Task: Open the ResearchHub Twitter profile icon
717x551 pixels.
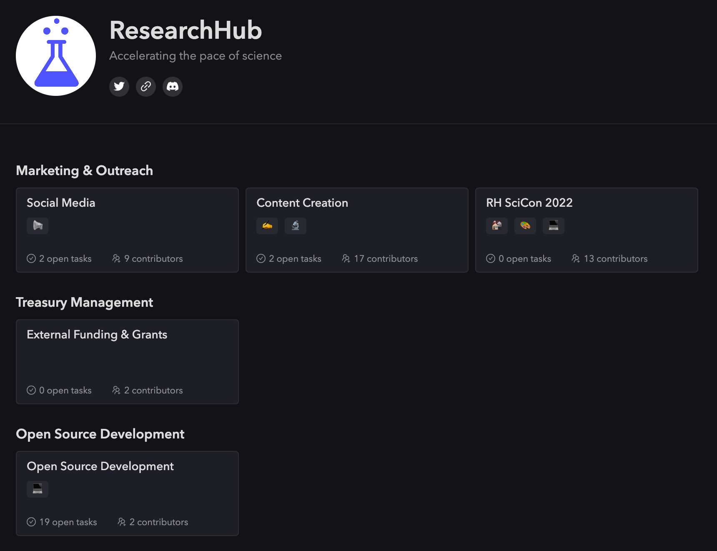Action: coord(119,86)
